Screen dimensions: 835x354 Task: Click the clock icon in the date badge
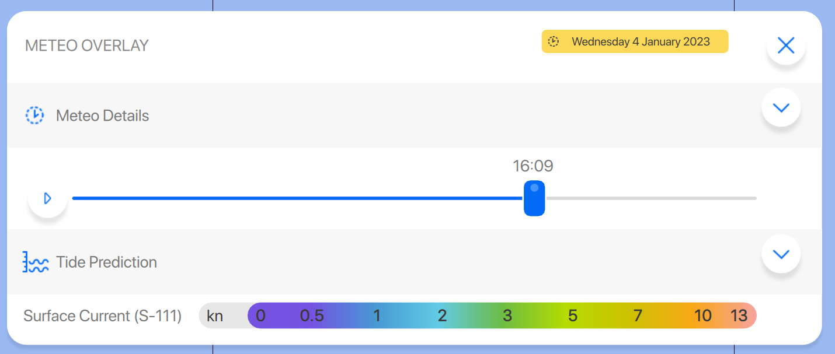(554, 41)
